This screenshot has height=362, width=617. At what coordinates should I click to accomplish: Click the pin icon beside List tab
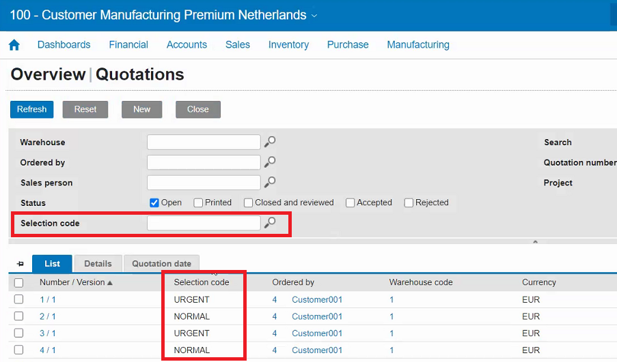coord(20,264)
